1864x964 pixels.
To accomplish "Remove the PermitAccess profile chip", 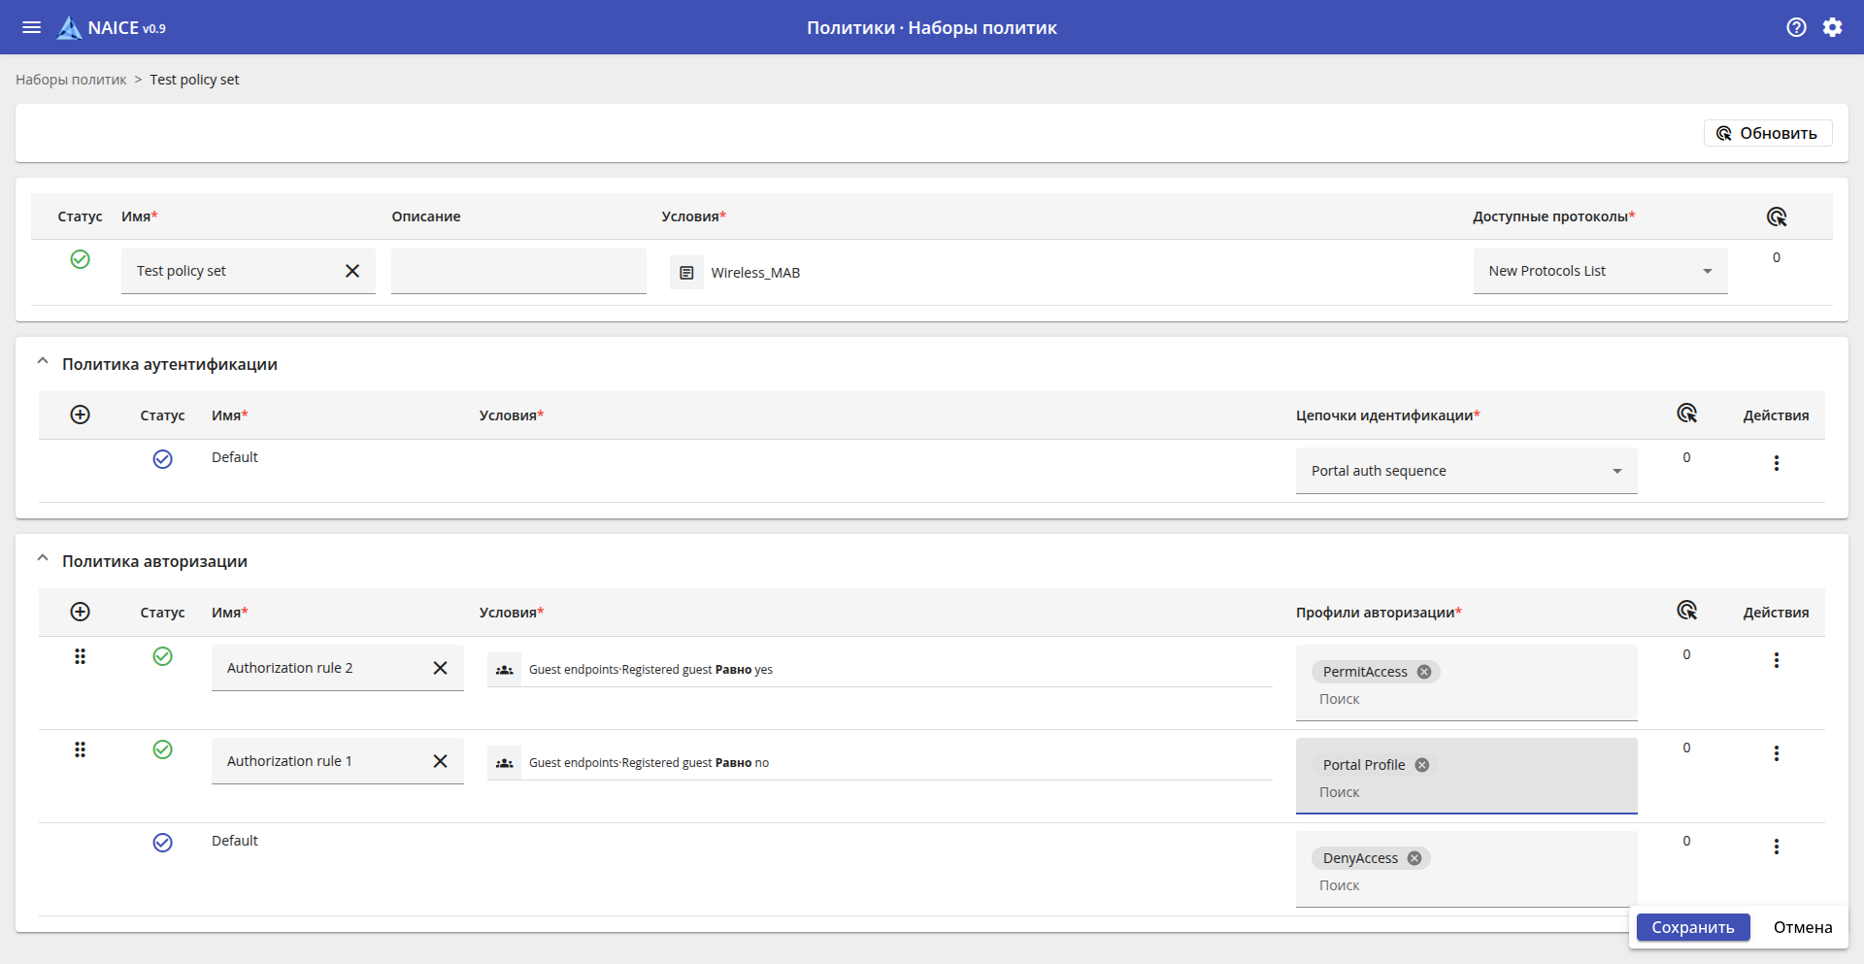I will (x=1424, y=672).
